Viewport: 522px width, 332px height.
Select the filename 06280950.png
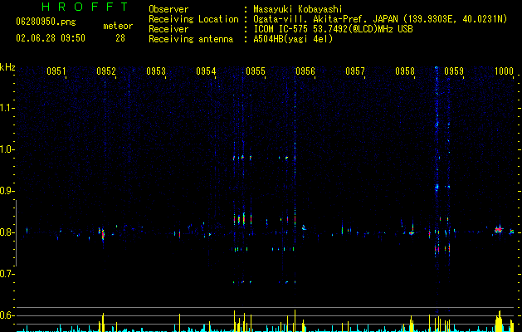(x=46, y=22)
